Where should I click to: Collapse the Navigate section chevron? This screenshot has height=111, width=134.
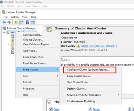[49, 102]
